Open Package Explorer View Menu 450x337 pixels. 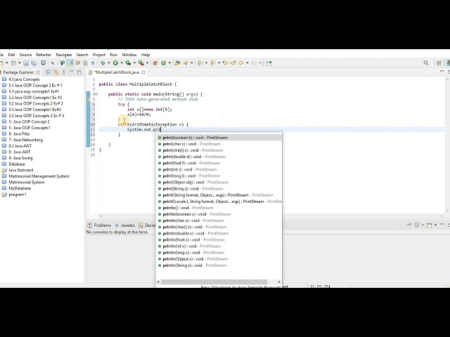click(x=64, y=72)
